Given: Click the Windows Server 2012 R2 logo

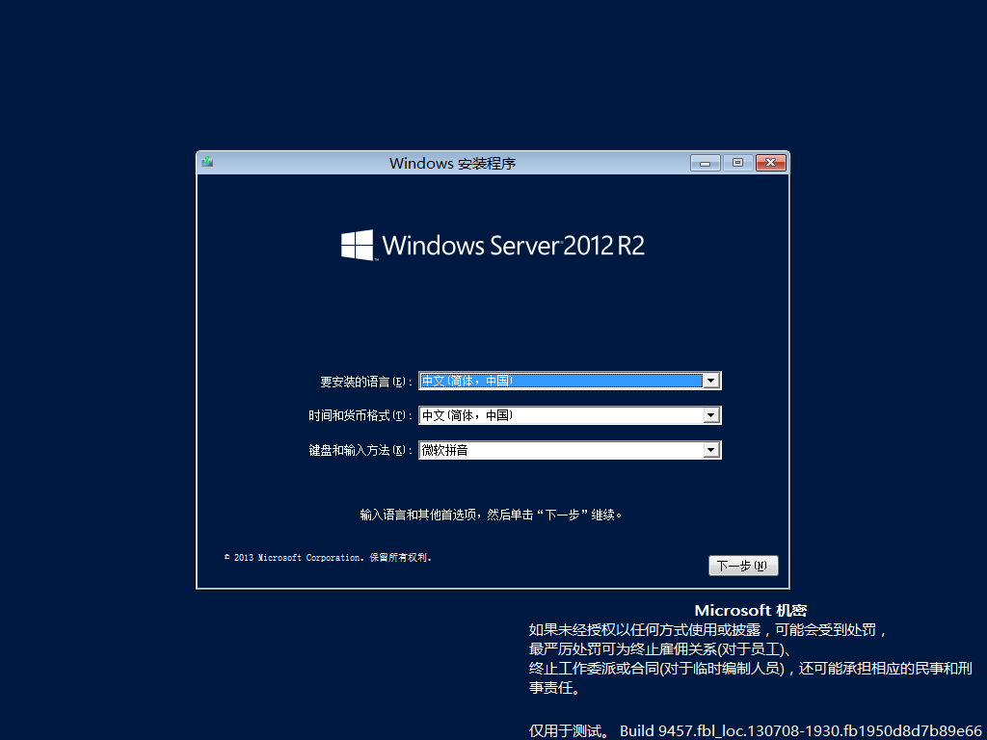Looking at the screenshot, I should point(493,245).
